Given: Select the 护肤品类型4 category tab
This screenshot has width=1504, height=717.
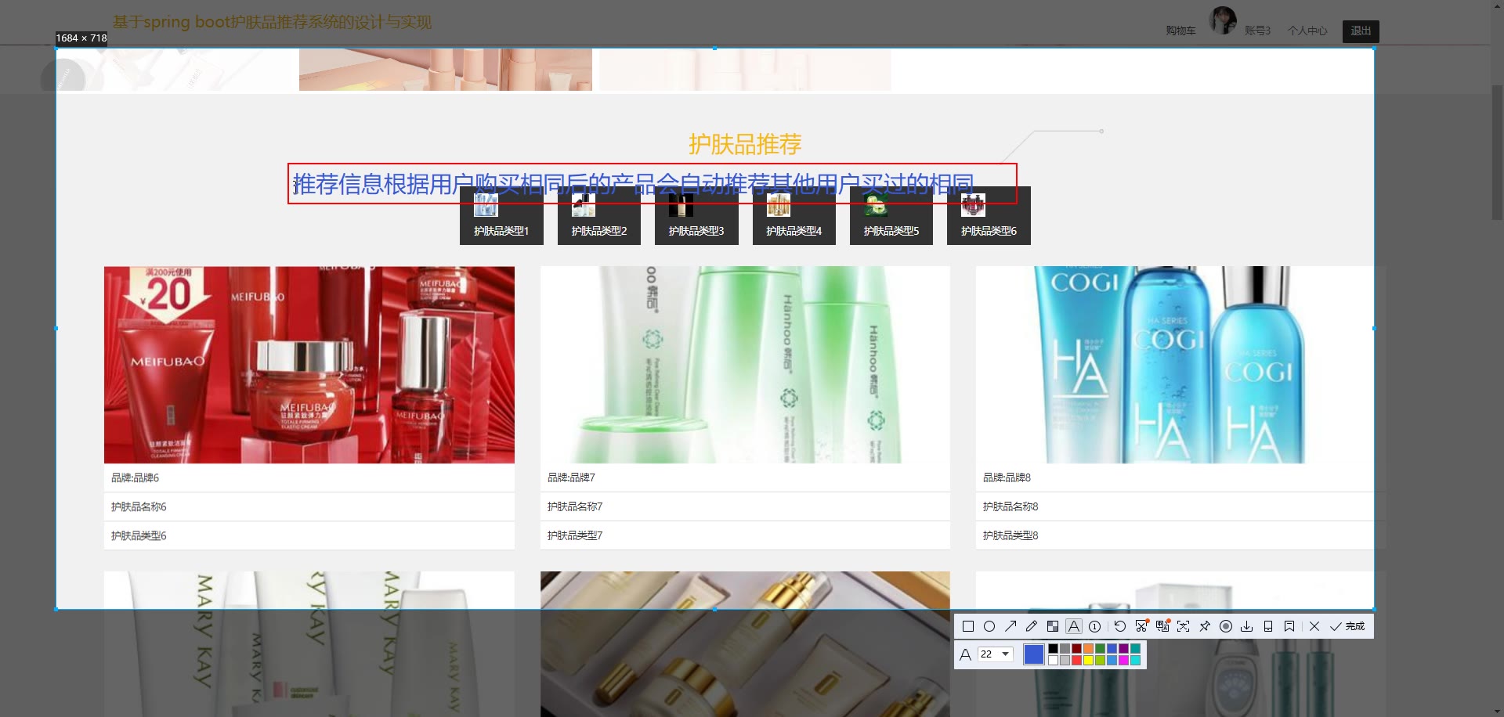Looking at the screenshot, I should 794,216.
